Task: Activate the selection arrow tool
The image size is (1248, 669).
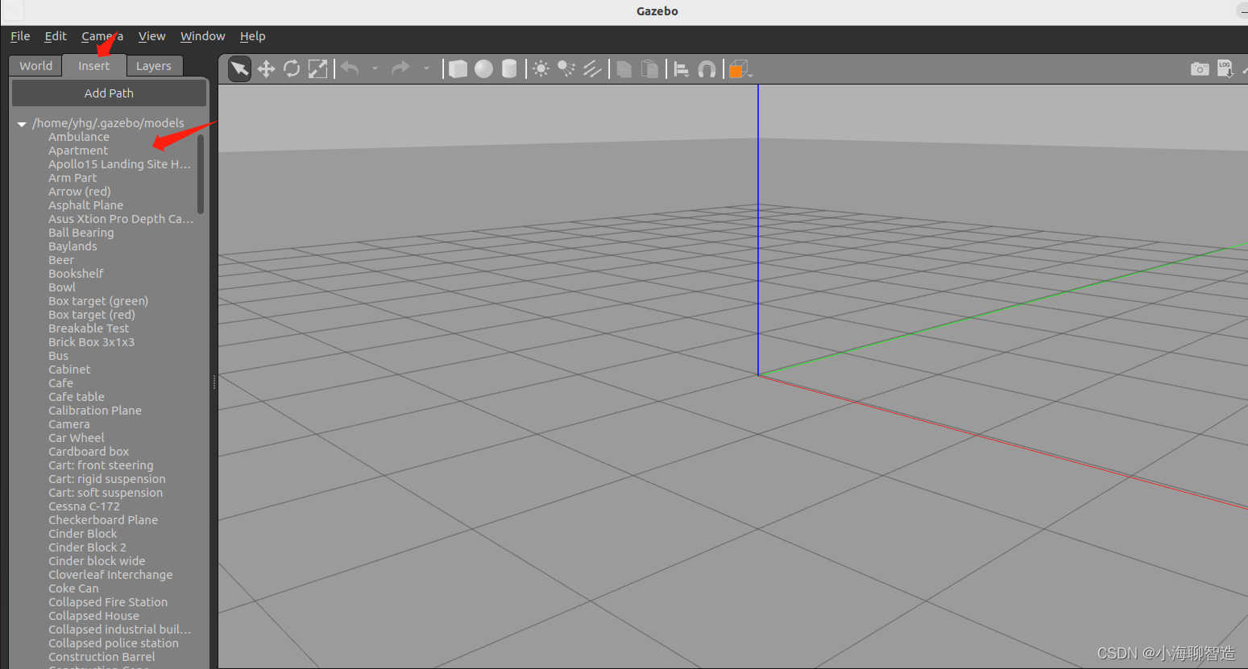Action: pos(239,69)
